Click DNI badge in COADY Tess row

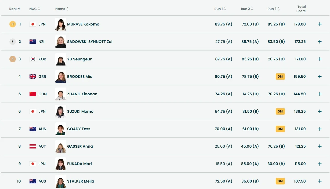(x=280, y=129)
